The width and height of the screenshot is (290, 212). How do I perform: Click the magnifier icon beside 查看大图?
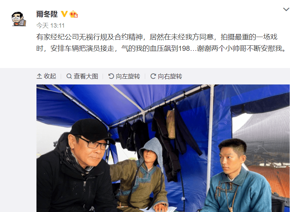69,76
